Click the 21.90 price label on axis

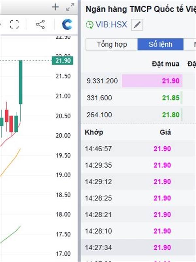(x=62, y=61)
